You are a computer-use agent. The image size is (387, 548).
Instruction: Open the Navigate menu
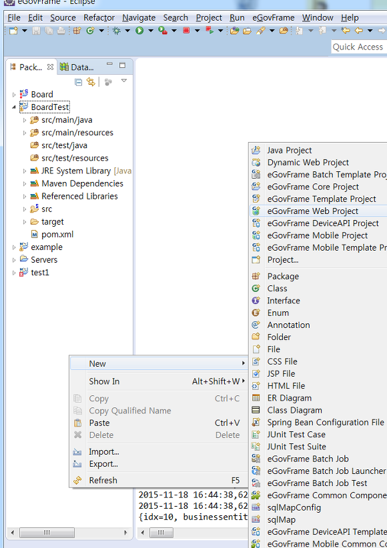coord(139,17)
